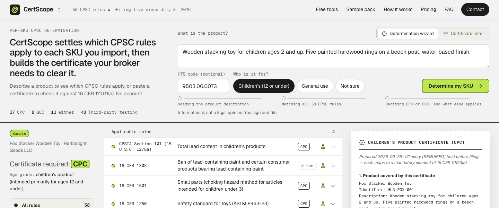499x208 pixels.
Task: Select Children's (12 or under) audience option
Action: click(x=264, y=86)
